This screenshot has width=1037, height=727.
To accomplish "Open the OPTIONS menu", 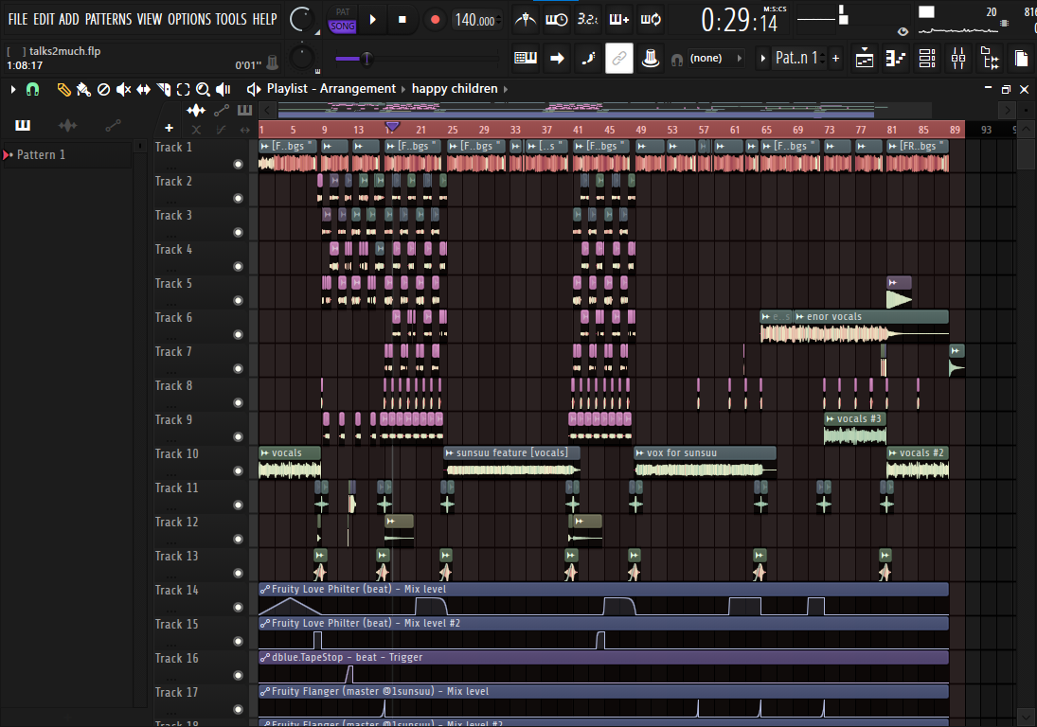I will [188, 19].
